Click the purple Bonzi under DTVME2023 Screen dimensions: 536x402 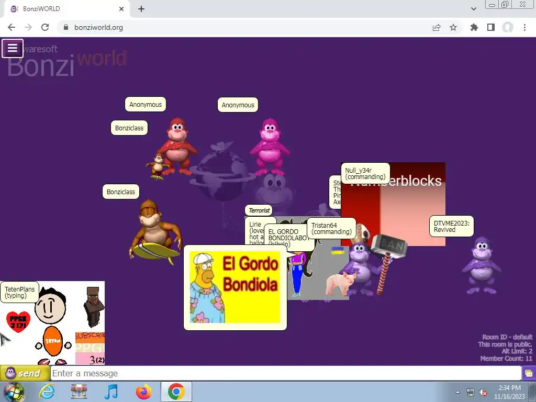click(x=482, y=265)
